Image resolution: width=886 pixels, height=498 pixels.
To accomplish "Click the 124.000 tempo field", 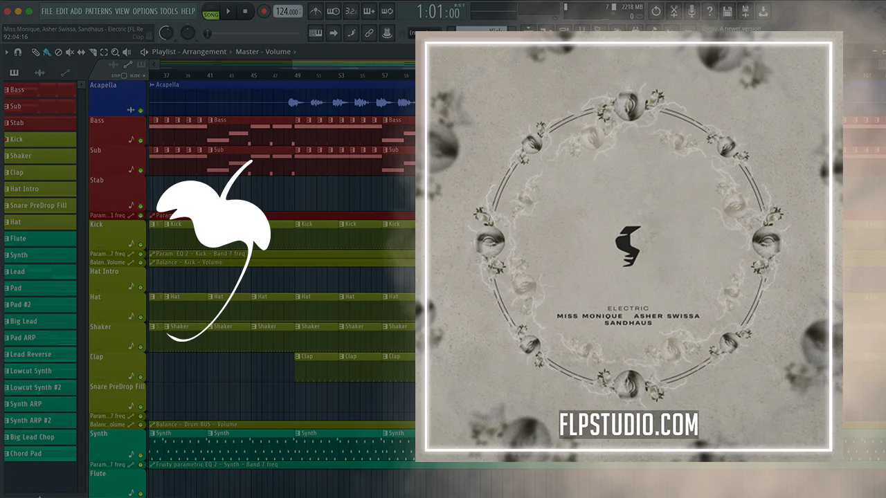I will click(x=287, y=12).
